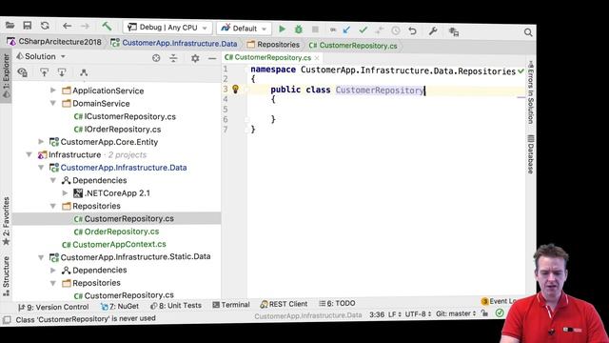Expand the .NETCoreApp 2.1 node
Image resolution: width=609 pixels, height=343 pixels.
(x=66, y=192)
